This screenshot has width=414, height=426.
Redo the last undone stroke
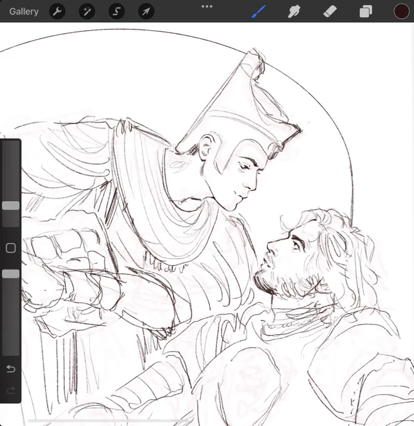(11, 390)
